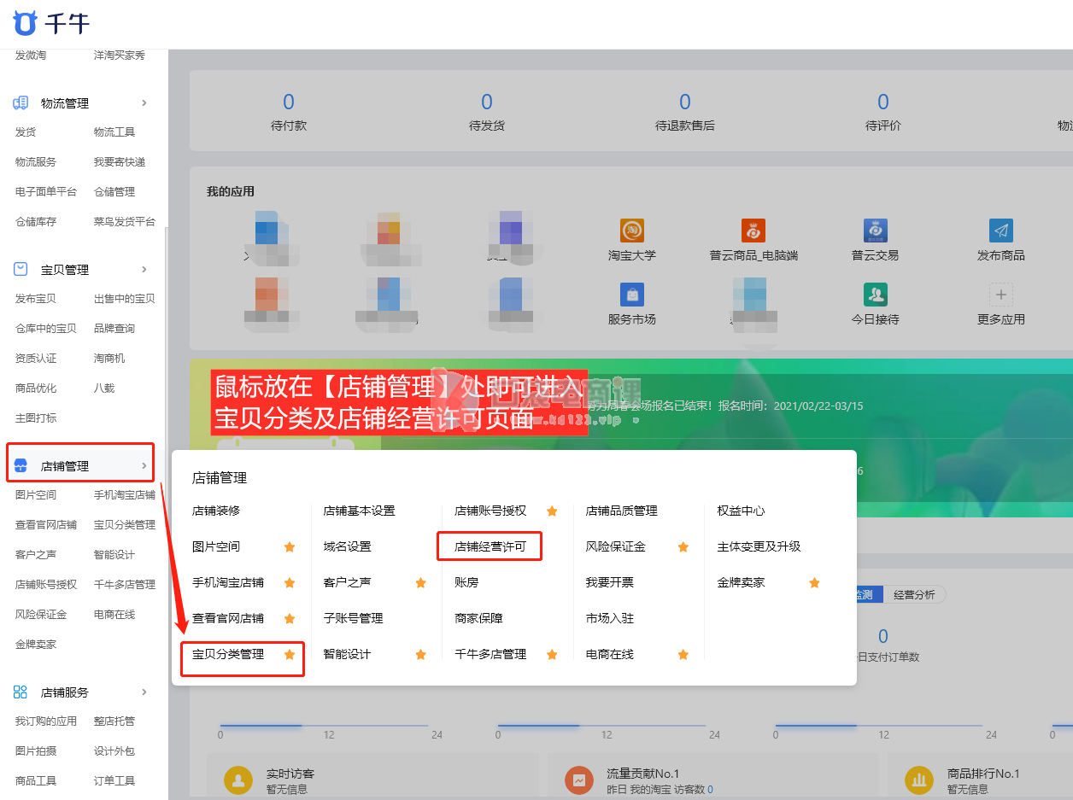The width and height of the screenshot is (1073, 800).
Task: Toggle star next to 客户之声
Action: tap(420, 582)
